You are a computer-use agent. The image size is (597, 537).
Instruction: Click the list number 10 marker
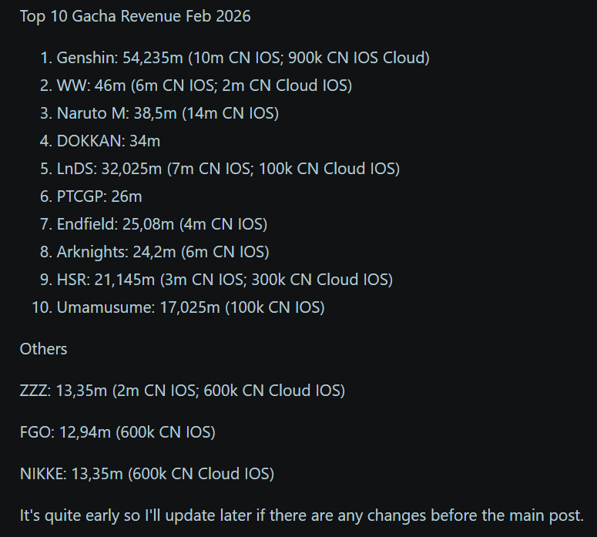click(42, 308)
